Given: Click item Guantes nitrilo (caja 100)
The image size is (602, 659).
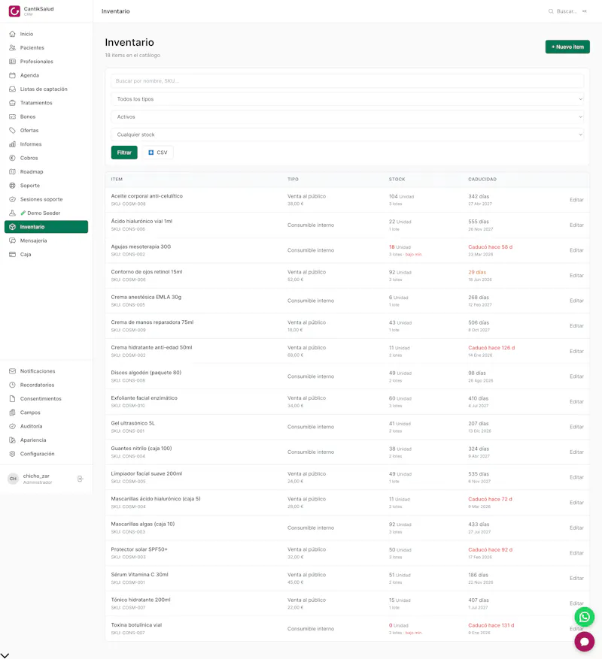Looking at the screenshot, I should 141,449.
